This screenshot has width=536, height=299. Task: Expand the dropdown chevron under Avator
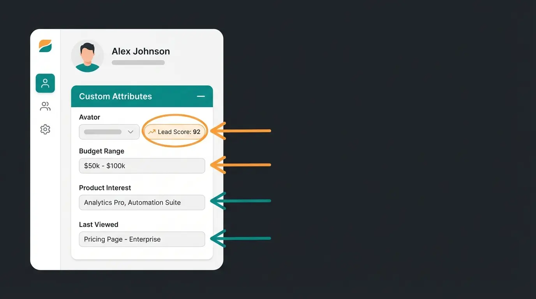pos(131,132)
